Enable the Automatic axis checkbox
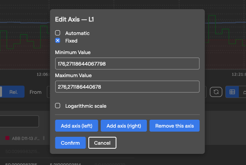Image resolution: width=246 pixels, height=165 pixels. [58, 33]
